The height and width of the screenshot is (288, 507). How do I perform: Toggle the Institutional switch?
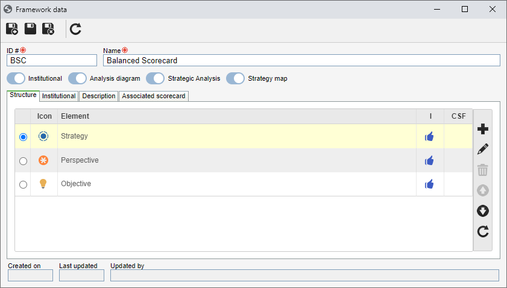point(16,78)
